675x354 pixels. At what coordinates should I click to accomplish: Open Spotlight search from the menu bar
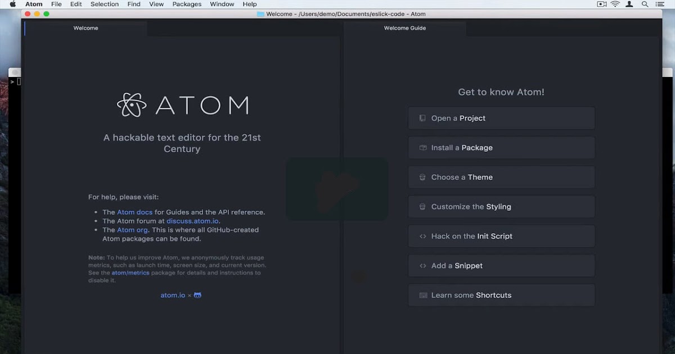point(645,4)
